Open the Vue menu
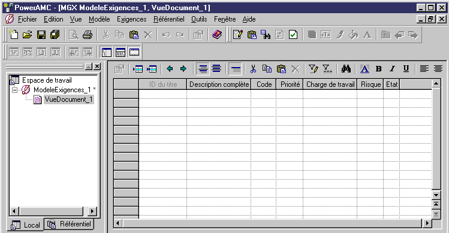Image resolution: width=449 pixels, height=233 pixels. pos(76,19)
